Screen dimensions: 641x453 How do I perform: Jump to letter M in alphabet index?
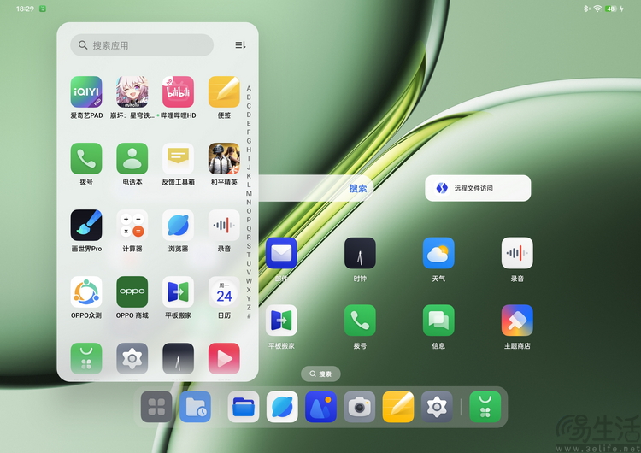coord(249,193)
